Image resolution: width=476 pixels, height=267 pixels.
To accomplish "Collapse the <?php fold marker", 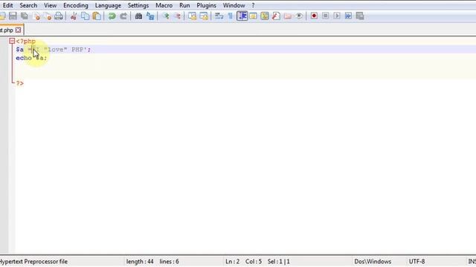I will tap(12, 41).
